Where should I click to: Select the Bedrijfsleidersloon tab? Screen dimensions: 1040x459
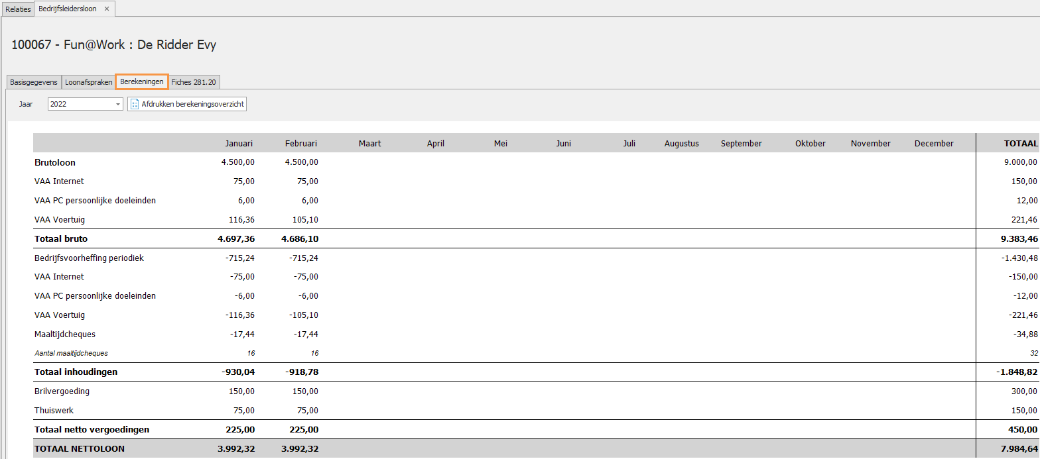pyautogui.click(x=68, y=9)
